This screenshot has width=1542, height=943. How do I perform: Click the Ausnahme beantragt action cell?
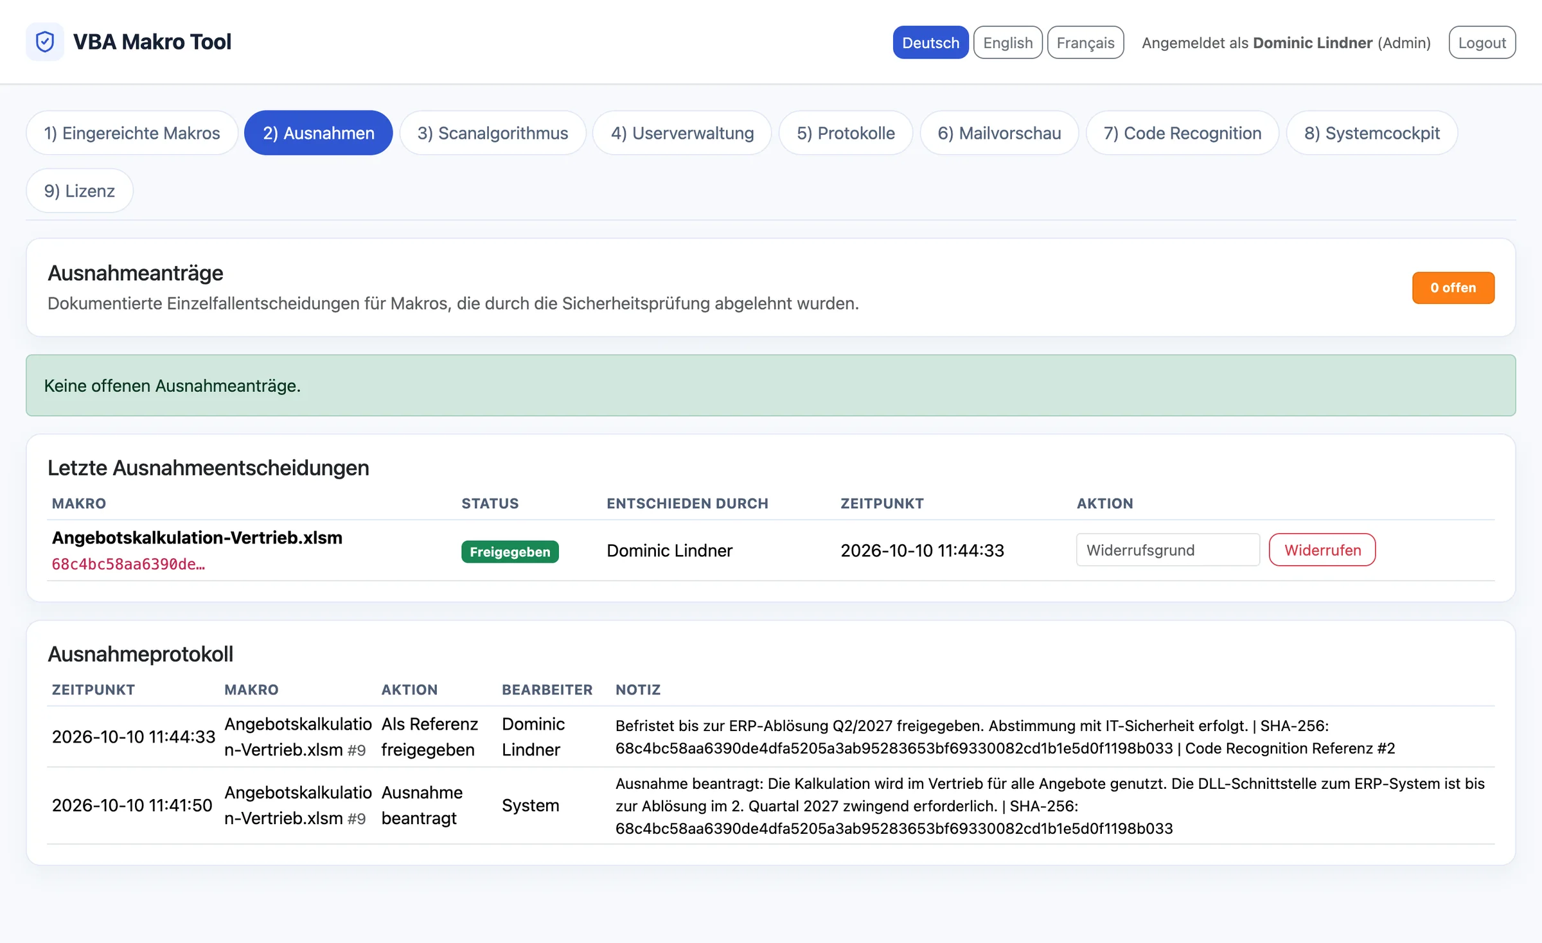tap(421, 806)
